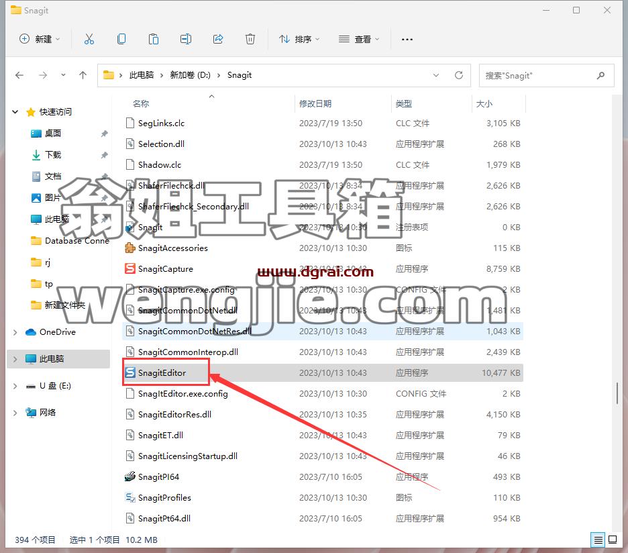Click the Delete trash icon
This screenshot has width=628, height=553.
tap(250, 39)
